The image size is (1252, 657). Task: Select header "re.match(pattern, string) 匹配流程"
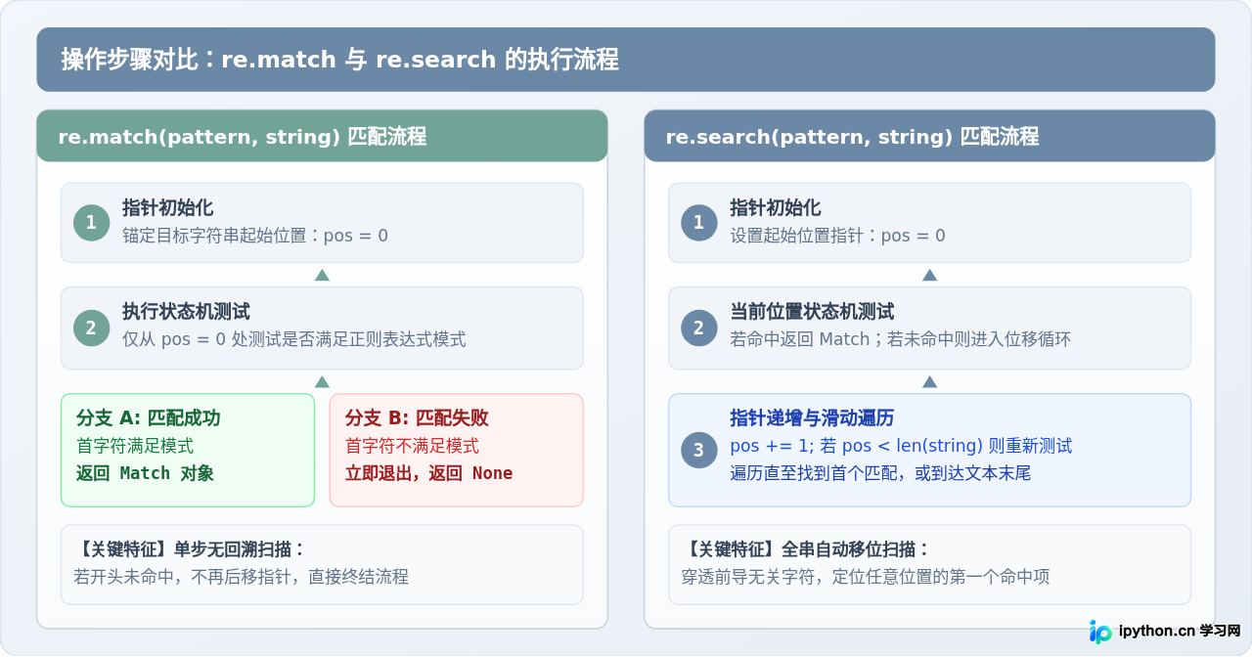pos(243,137)
